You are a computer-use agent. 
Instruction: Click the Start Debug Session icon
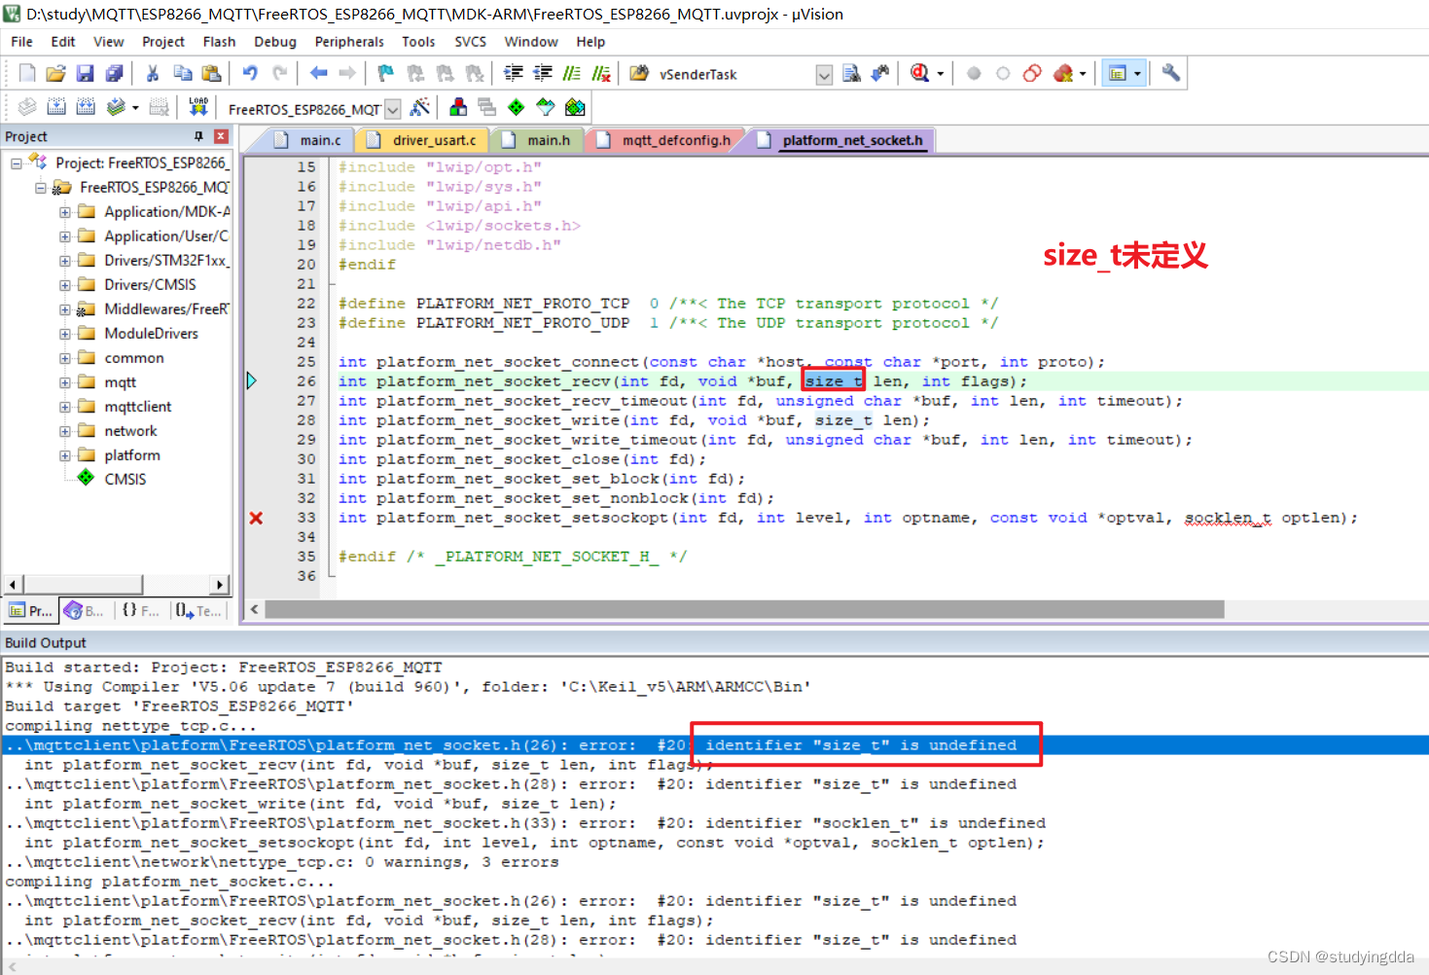(919, 73)
